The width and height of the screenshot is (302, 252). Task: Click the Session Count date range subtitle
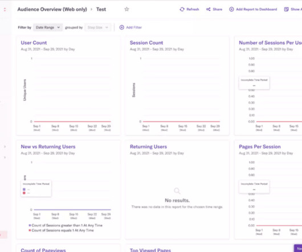157,49
